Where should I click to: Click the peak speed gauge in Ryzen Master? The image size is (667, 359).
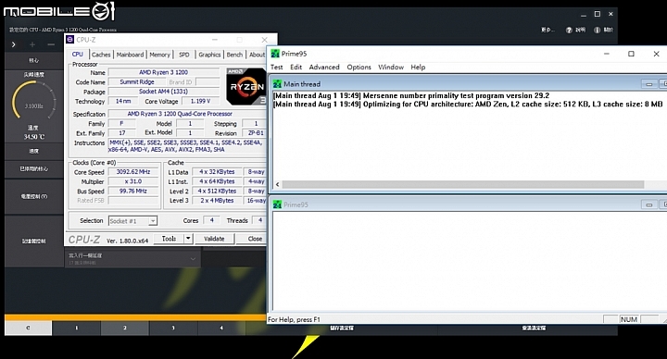(x=33, y=100)
